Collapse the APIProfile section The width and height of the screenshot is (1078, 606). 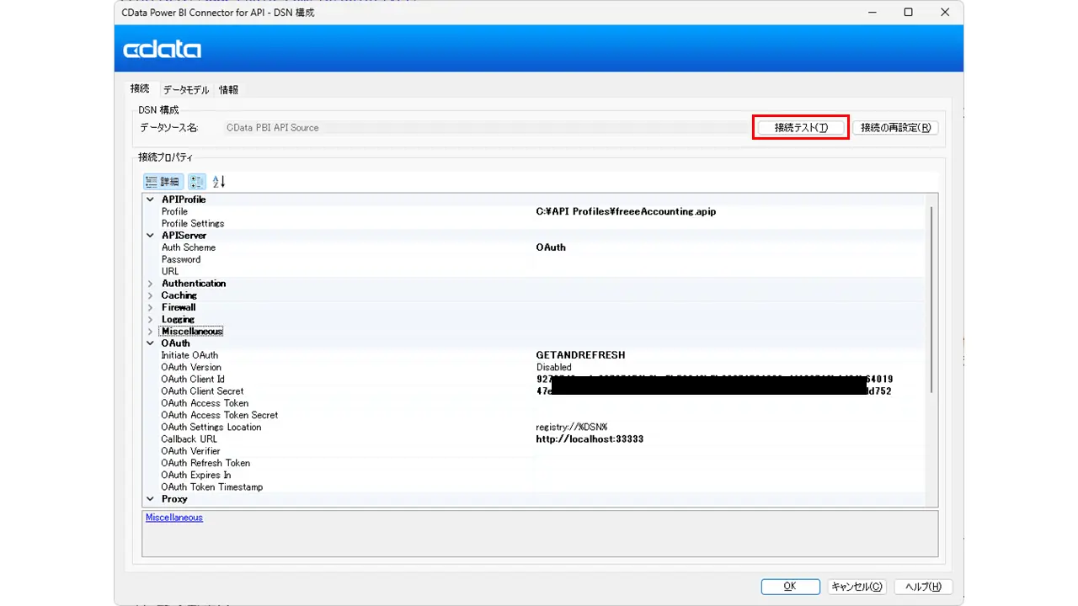[x=151, y=199]
